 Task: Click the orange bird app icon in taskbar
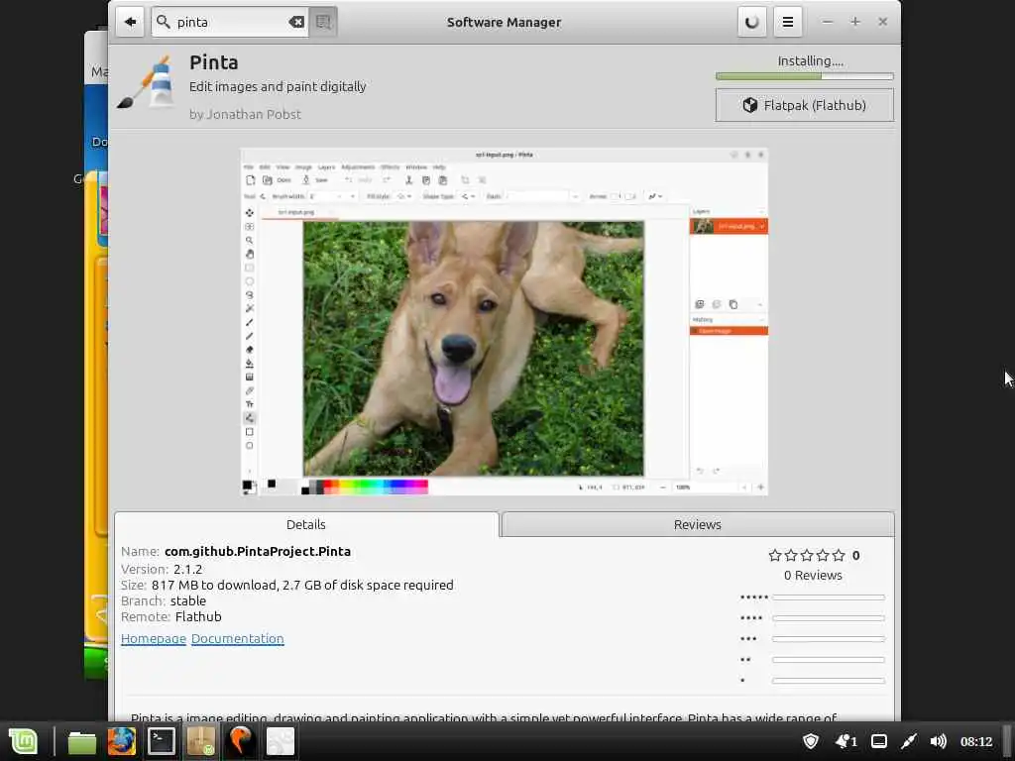pyautogui.click(x=240, y=741)
